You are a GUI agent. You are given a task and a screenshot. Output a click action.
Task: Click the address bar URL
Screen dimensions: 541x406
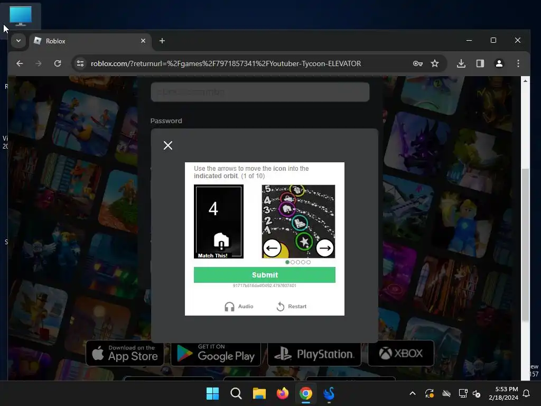(226, 63)
